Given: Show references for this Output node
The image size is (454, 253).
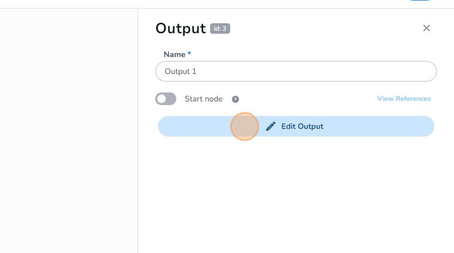Looking at the screenshot, I should click(404, 99).
